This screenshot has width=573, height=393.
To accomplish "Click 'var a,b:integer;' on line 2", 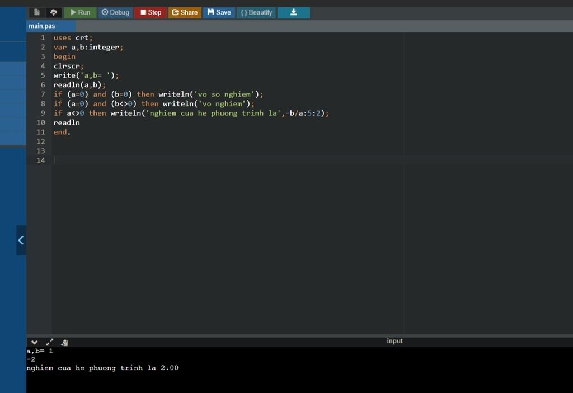I will [88, 47].
